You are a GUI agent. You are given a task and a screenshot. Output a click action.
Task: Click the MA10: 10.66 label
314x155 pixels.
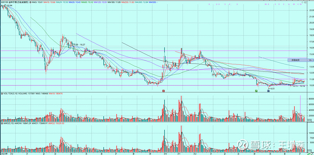tap(49, 2)
